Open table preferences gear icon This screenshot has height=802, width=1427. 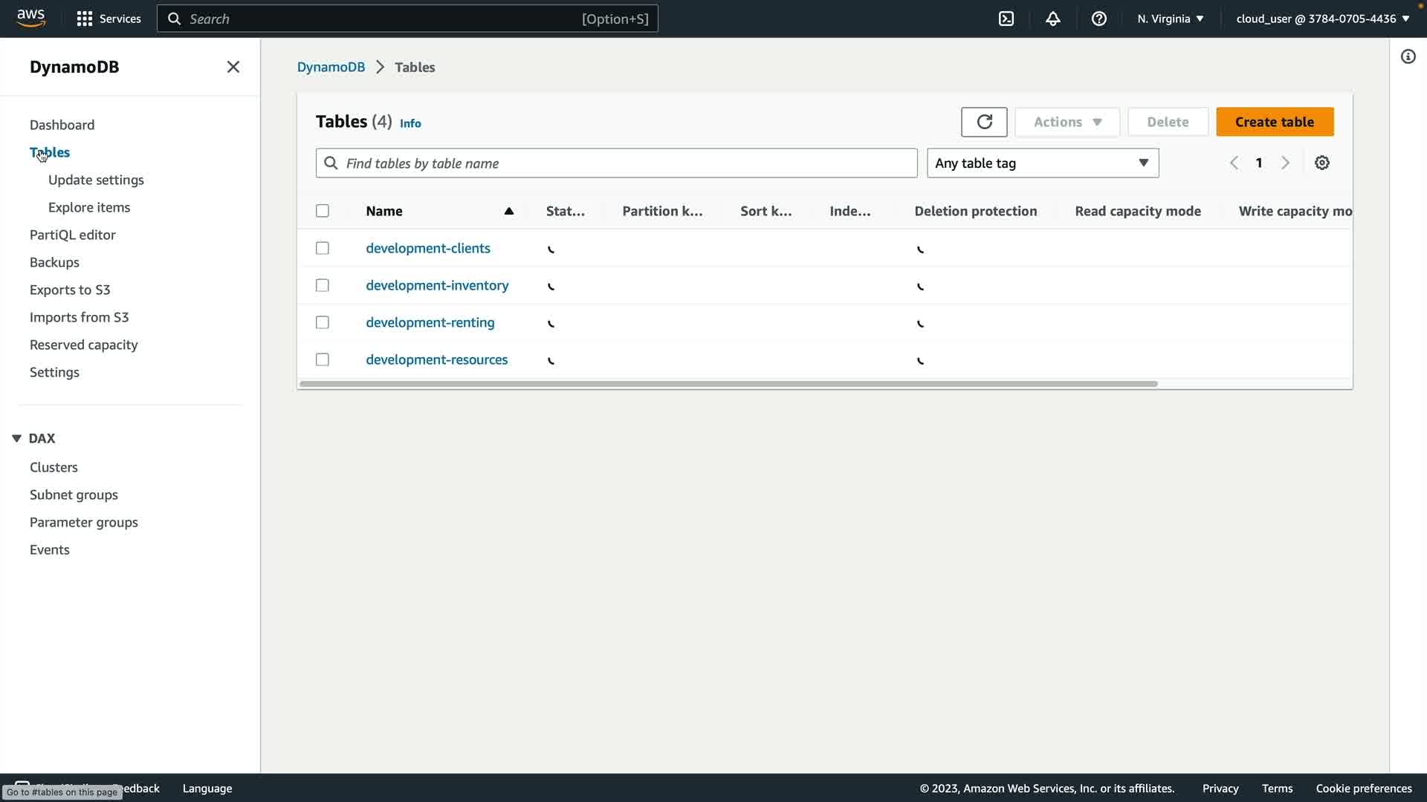tap(1321, 163)
